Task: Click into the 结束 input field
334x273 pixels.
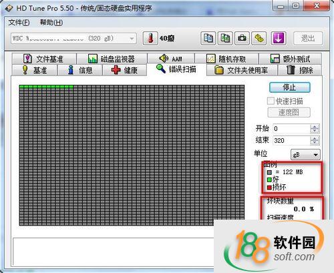Action: click(x=292, y=140)
